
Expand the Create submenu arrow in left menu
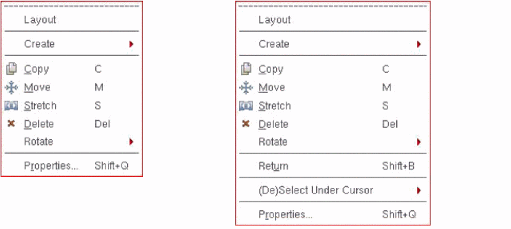point(131,44)
